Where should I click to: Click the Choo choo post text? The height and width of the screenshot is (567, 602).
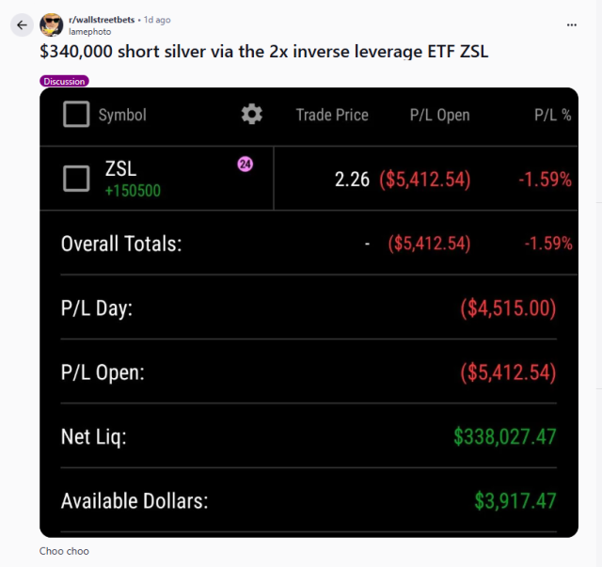pos(64,551)
